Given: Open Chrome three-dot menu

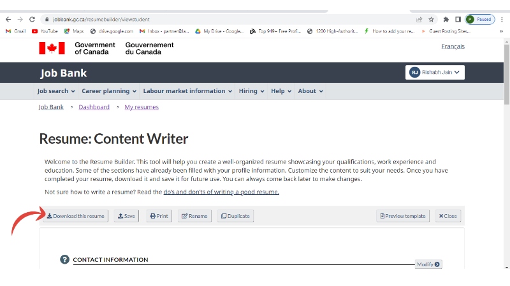Looking at the screenshot, I should 502,20.
